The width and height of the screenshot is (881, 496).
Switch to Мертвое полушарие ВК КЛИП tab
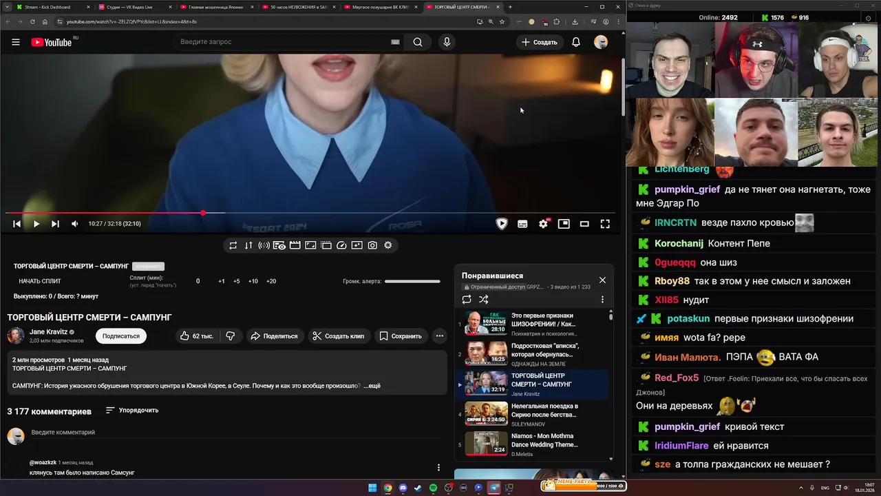(x=380, y=7)
